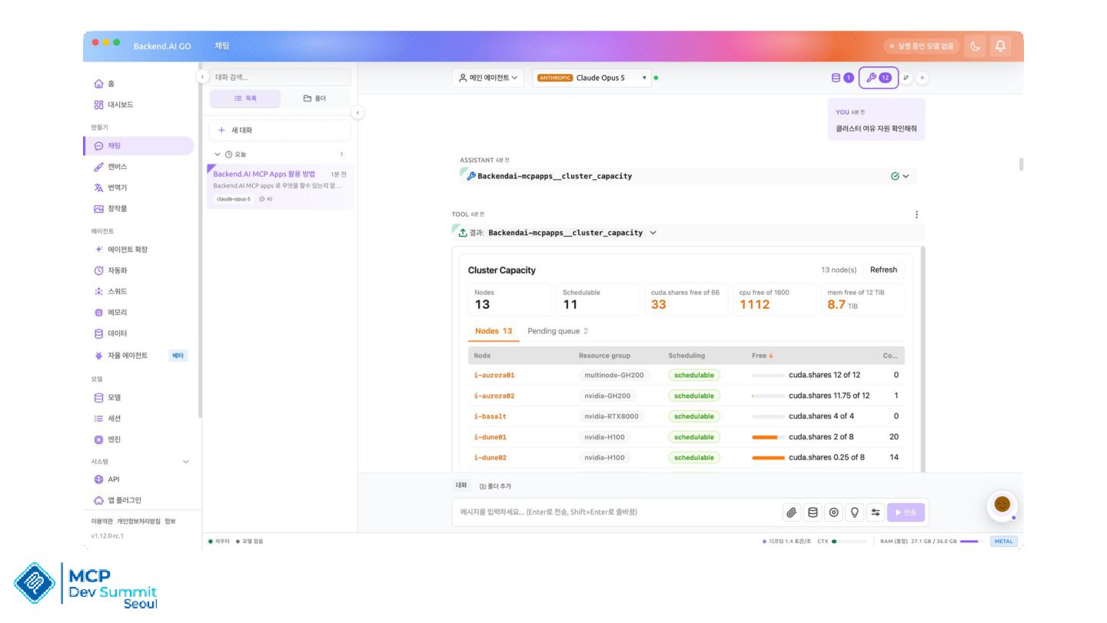1107x623 pixels.
Task: Click the paperclip attach file icon
Action: tap(791, 512)
